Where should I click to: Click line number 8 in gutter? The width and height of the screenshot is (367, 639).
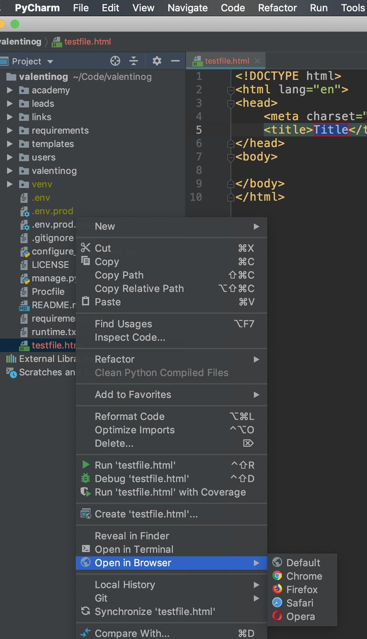coord(199,170)
